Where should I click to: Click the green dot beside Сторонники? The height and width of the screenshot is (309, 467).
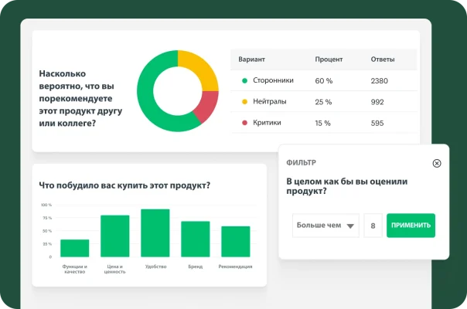click(x=245, y=80)
